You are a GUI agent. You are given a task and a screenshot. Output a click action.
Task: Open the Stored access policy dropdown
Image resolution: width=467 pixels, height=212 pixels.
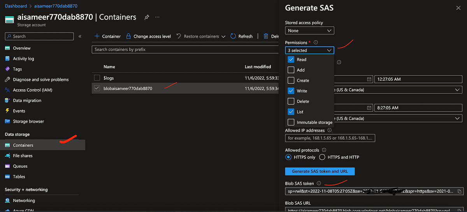309,30
